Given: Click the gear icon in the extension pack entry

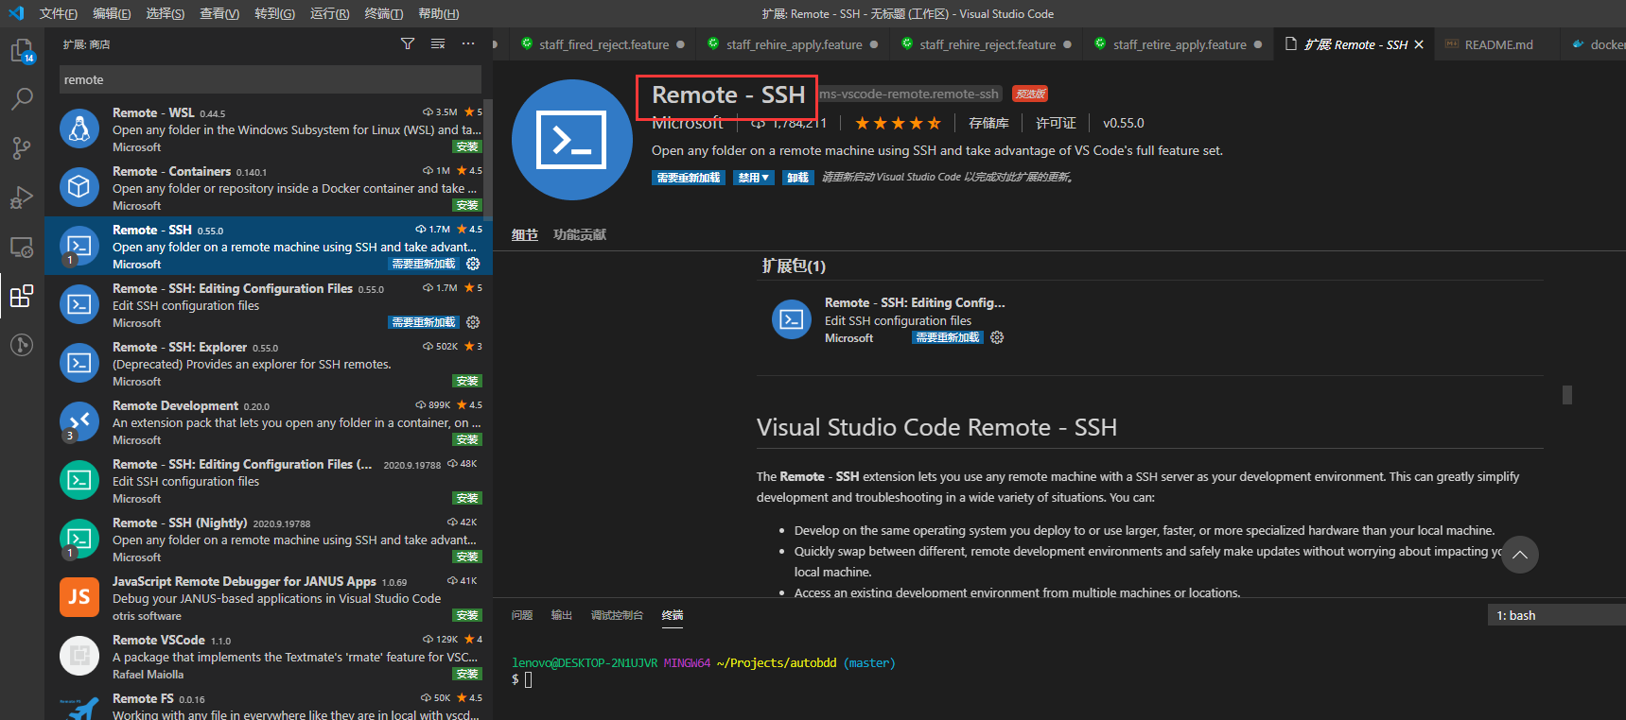Looking at the screenshot, I should tap(997, 337).
